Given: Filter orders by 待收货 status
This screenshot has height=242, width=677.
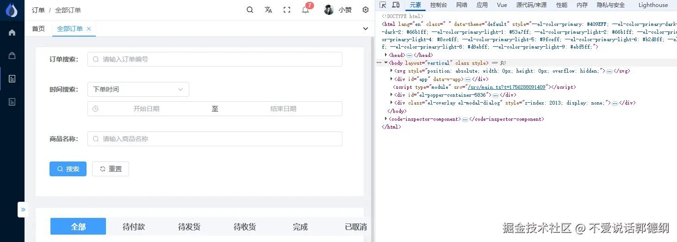Looking at the screenshot, I should point(245,227).
